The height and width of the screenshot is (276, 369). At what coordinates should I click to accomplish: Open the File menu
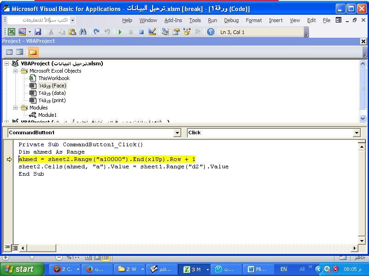click(327, 20)
